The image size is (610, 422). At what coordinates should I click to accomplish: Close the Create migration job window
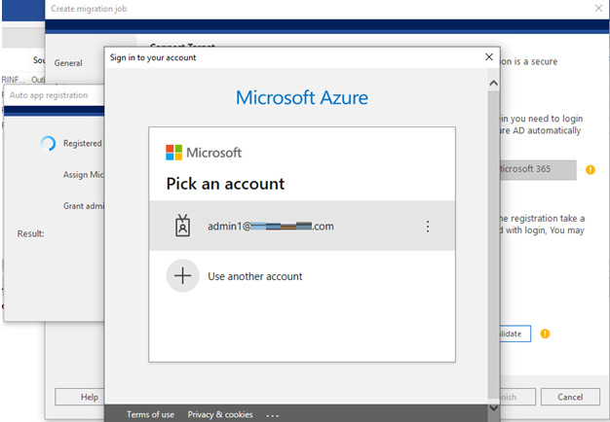598,8
